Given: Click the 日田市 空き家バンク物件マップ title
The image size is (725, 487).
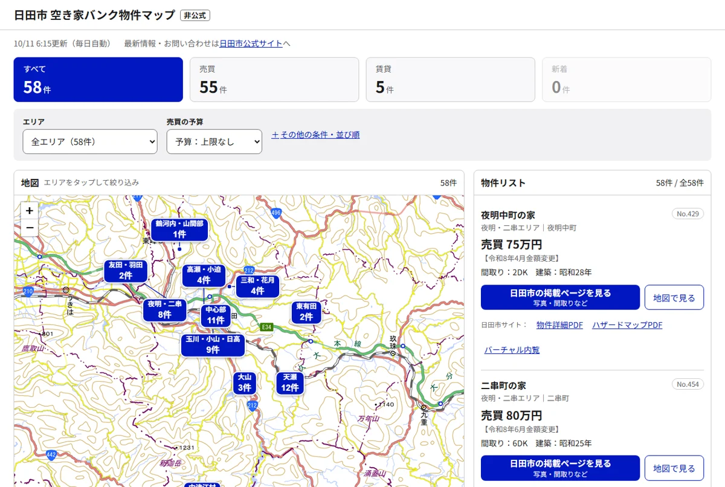Looking at the screenshot, I should coord(94,15).
